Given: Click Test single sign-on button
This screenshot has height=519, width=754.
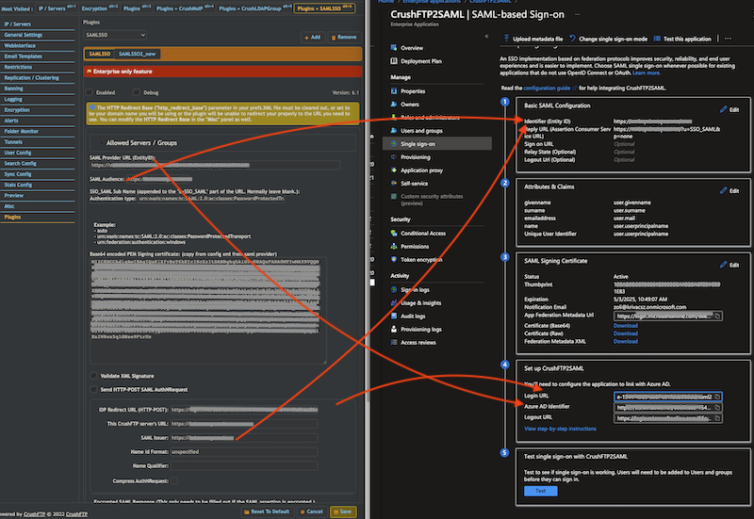Looking at the screenshot, I should point(540,491).
